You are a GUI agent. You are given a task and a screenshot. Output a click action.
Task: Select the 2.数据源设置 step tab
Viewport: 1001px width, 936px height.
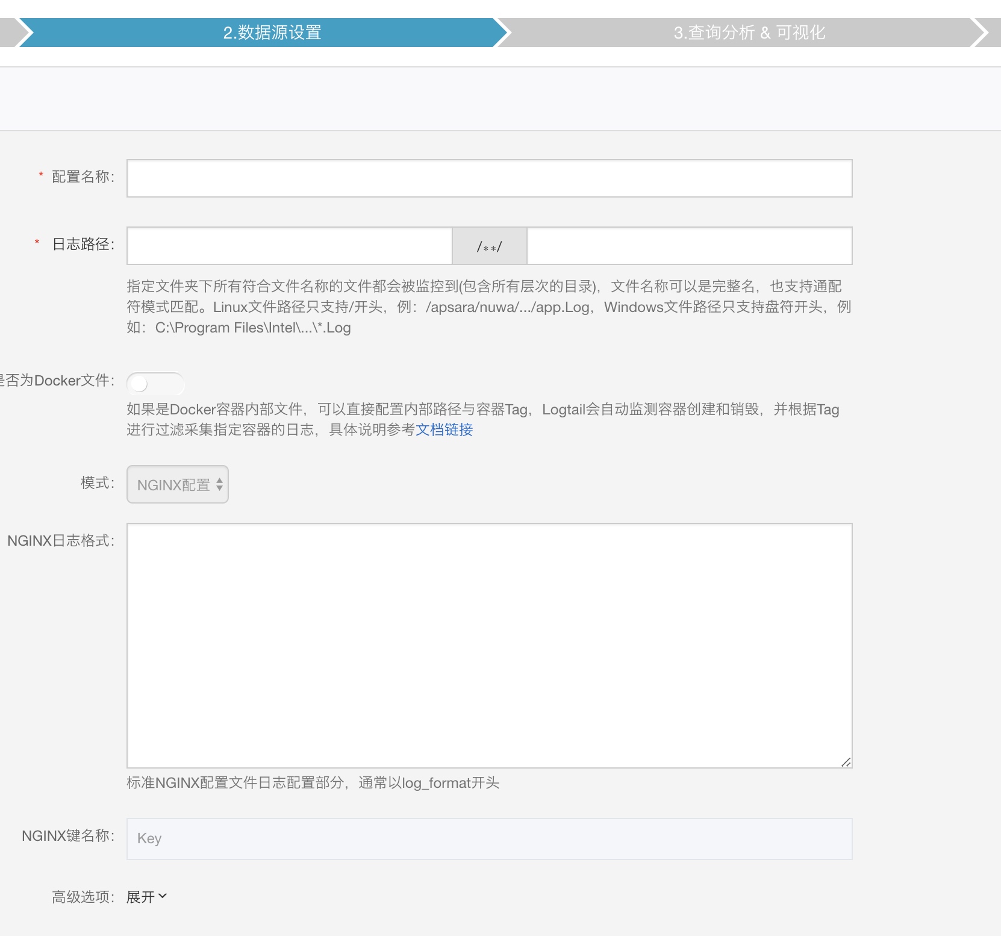[x=263, y=33]
